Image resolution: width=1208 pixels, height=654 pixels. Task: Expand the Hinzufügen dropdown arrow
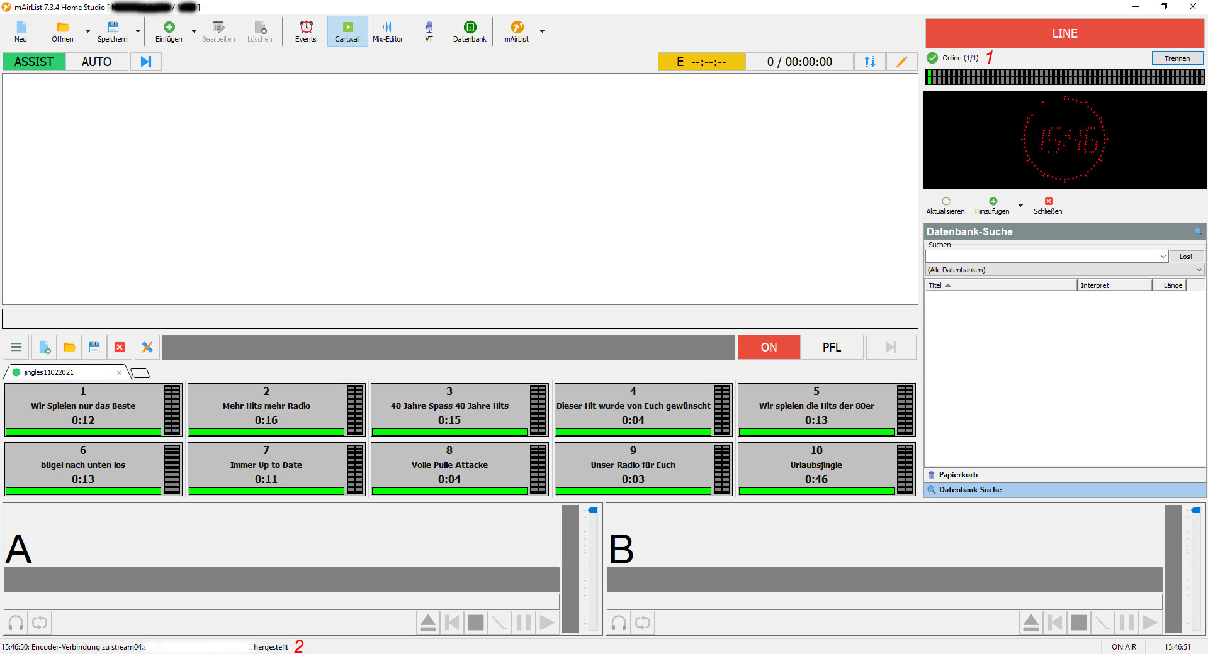coord(1021,206)
